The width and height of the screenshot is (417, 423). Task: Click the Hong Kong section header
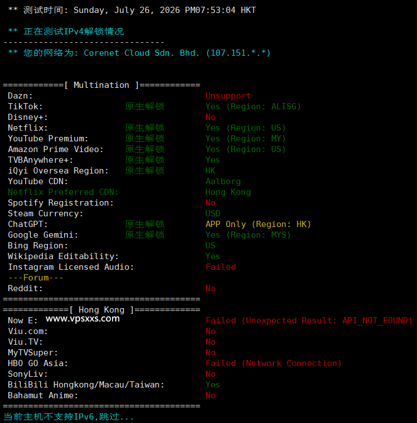(101, 310)
